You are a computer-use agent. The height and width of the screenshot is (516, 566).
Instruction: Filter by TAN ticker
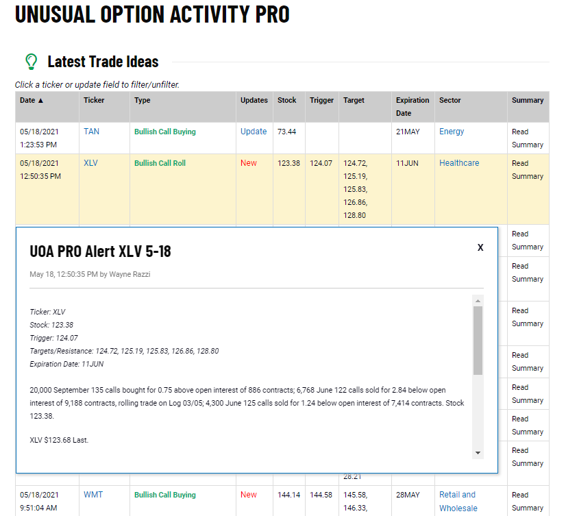click(91, 132)
